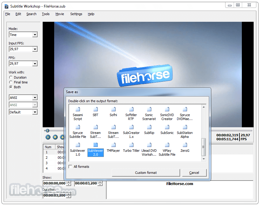Select the Both radio button
The height and width of the screenshot is (205, 260).
11,87
